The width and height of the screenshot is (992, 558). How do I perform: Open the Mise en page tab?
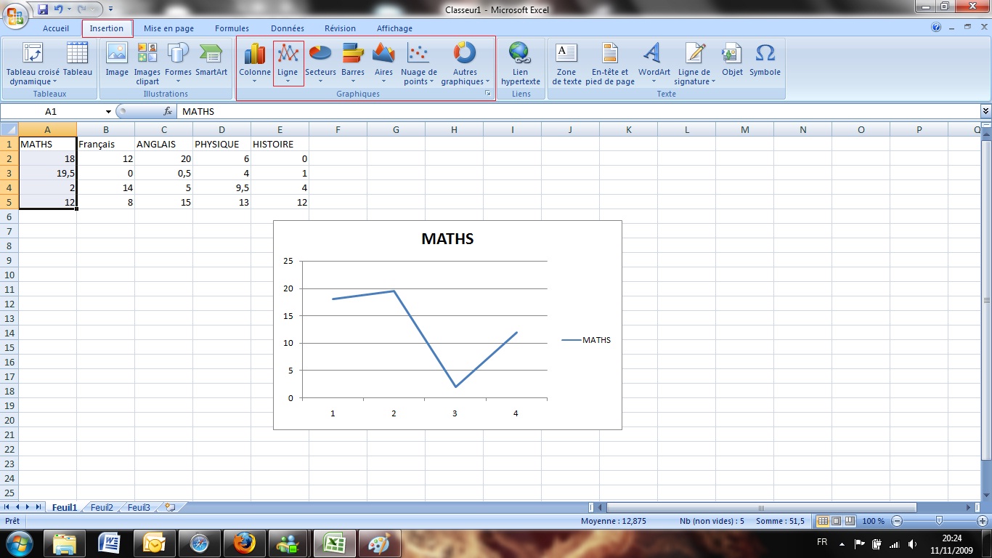pos(168,28)
